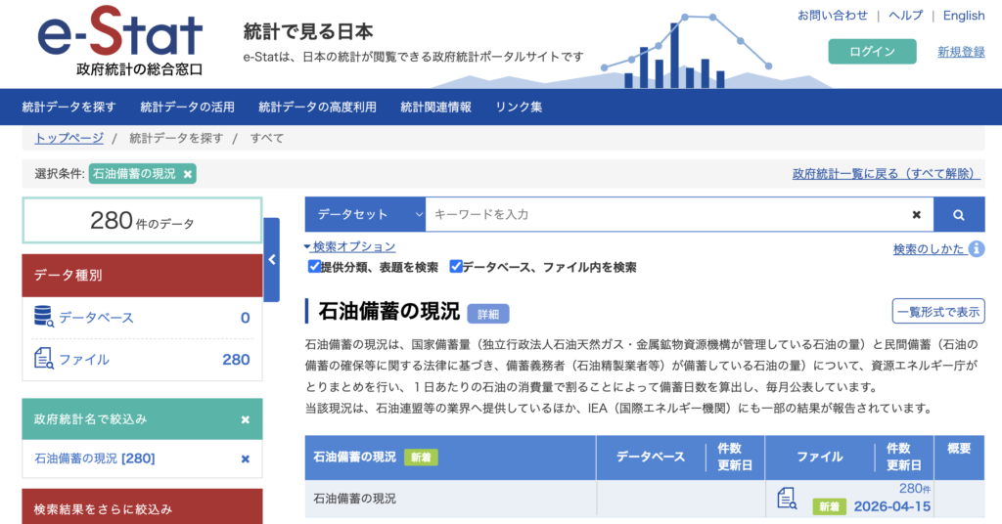
Task: Collapse the 検索オプション expander
Action: [x=349, y=246]
